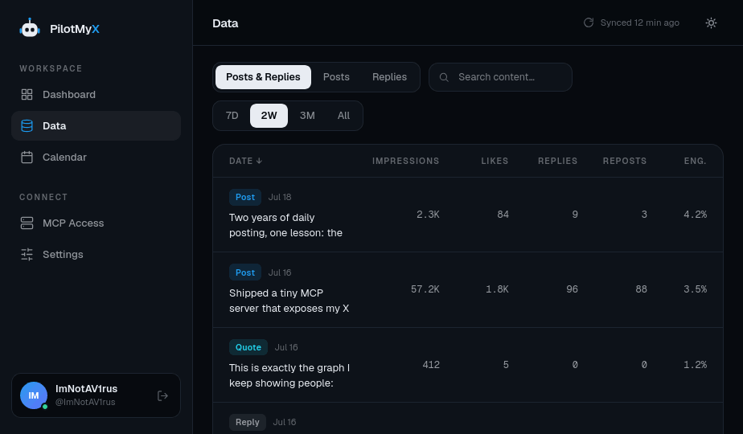
Task: Switch to the Posts tab
Action: coord(336,77)
